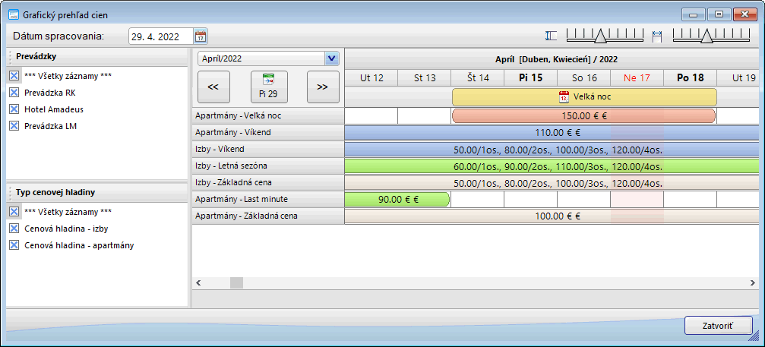Click the window icon in the title bar
This screenshot has height=347, width=765.
point(13,13)
